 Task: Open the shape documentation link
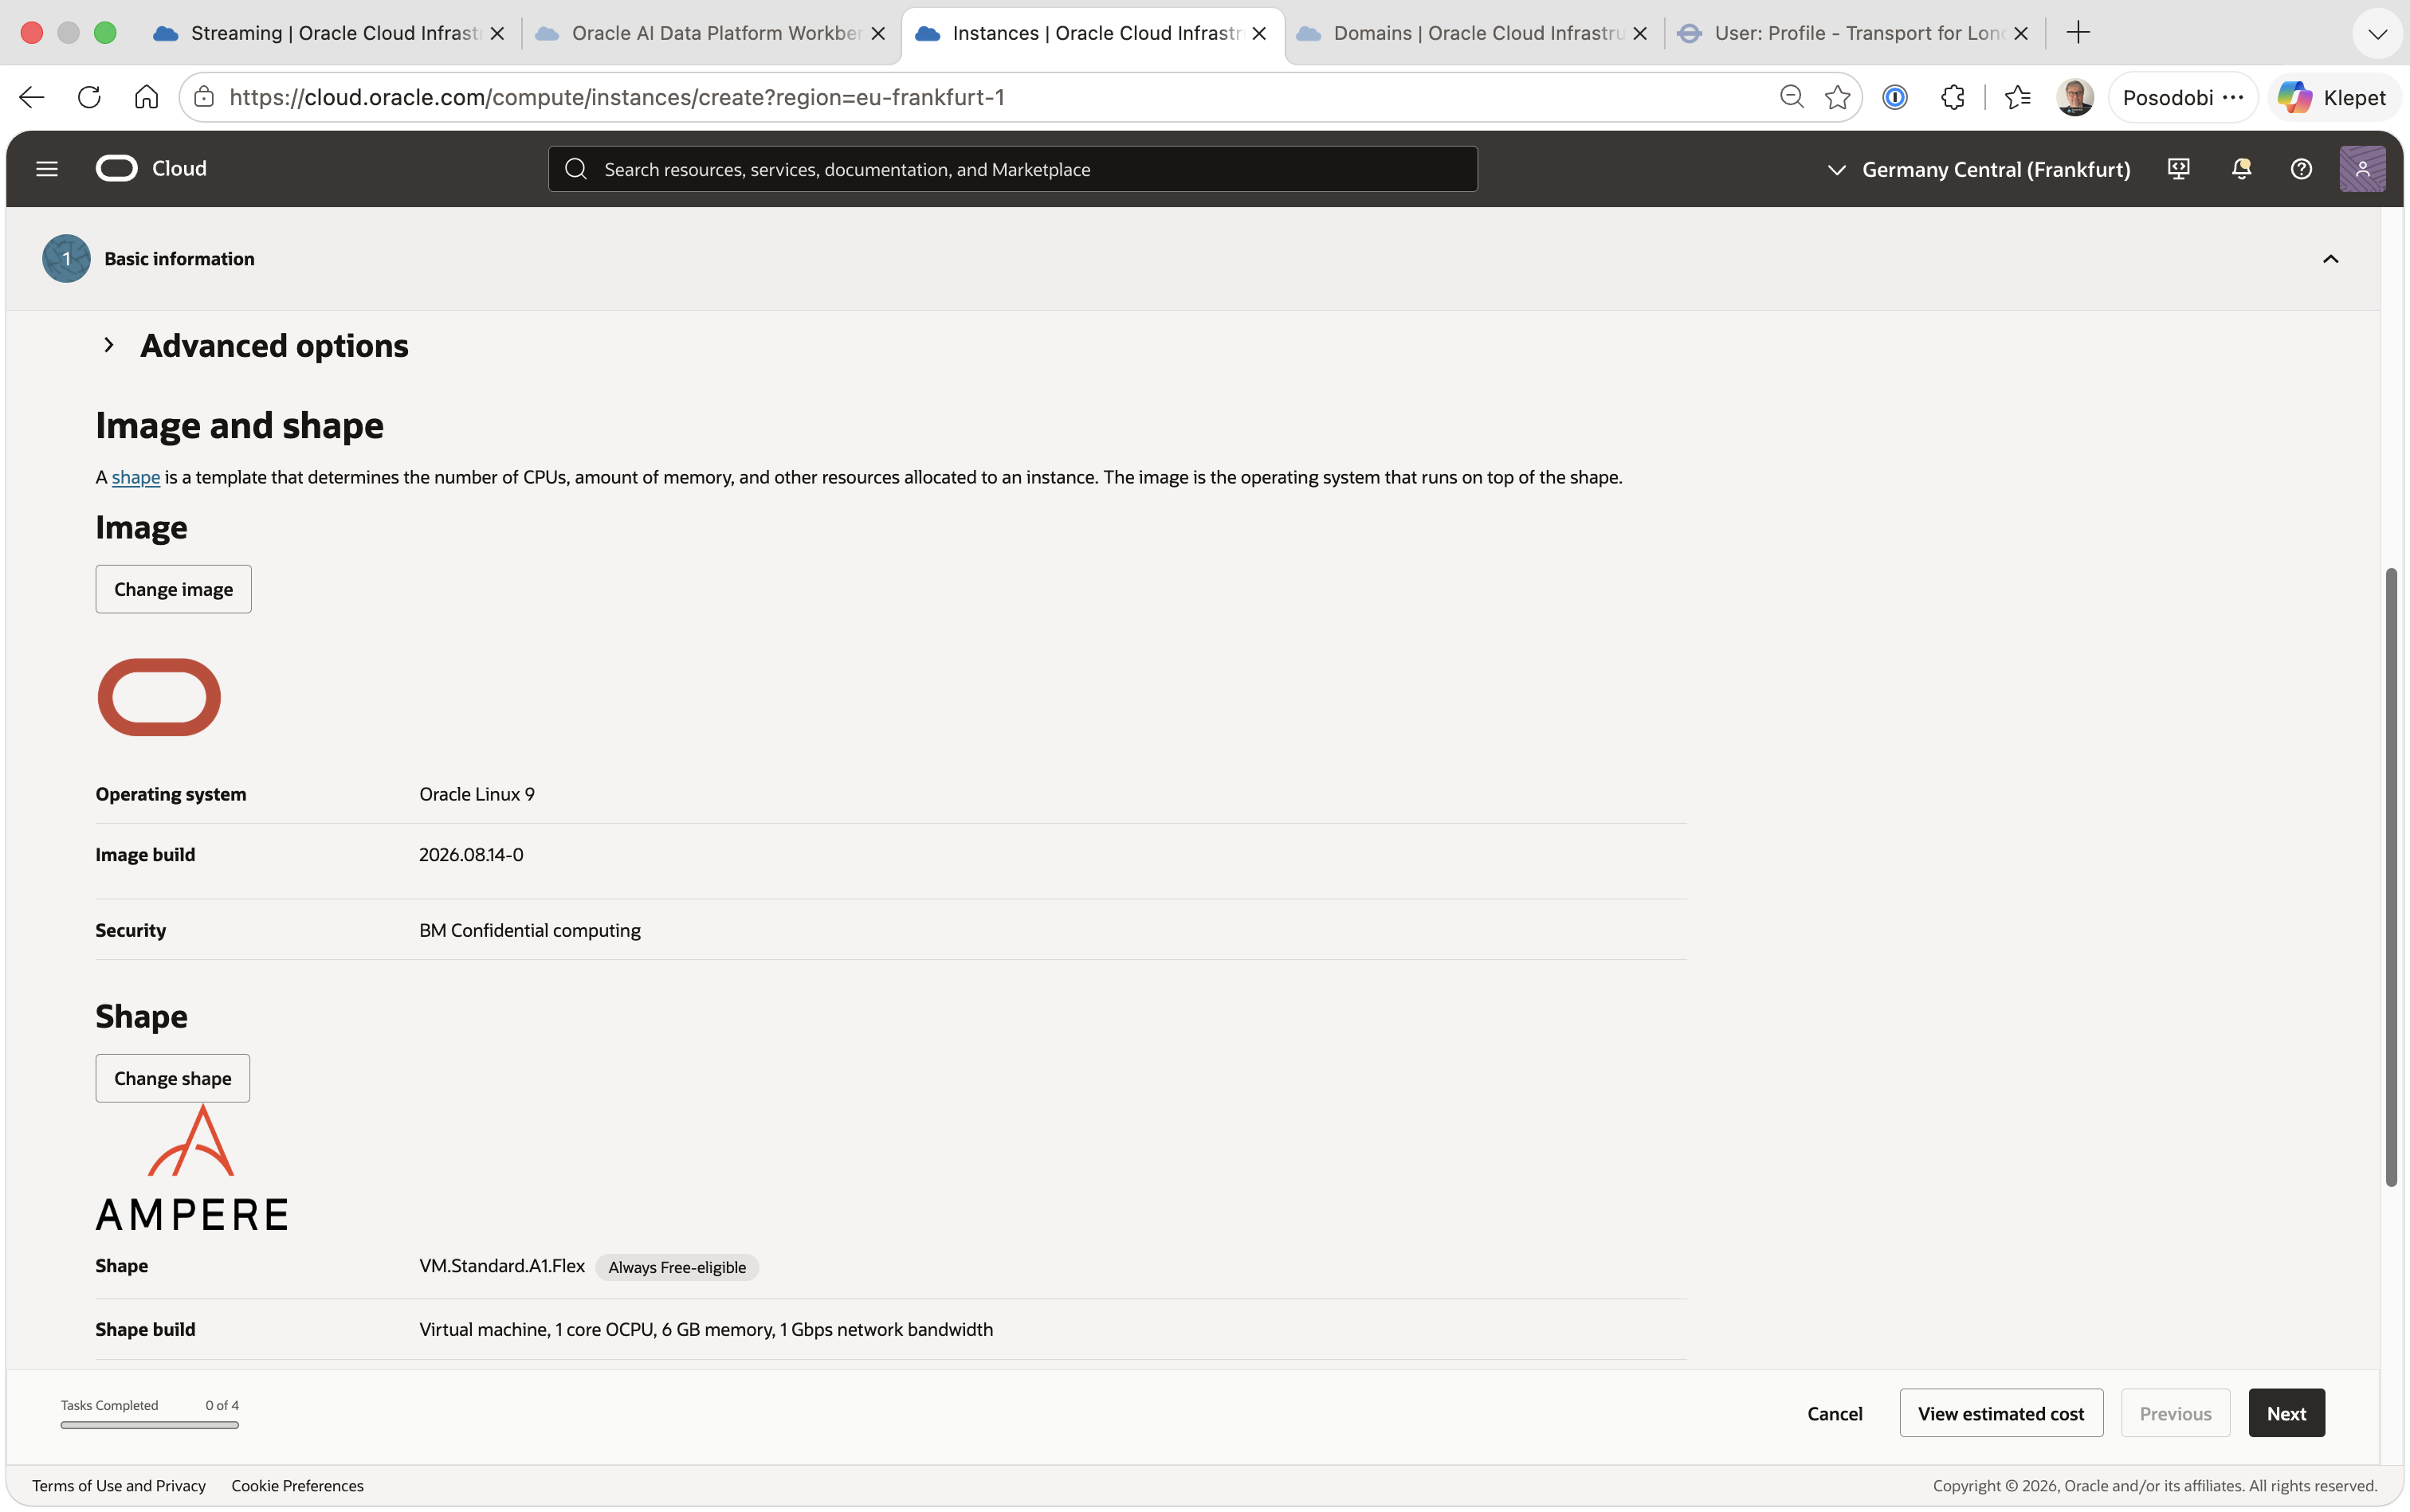click(x=135, y=477)
